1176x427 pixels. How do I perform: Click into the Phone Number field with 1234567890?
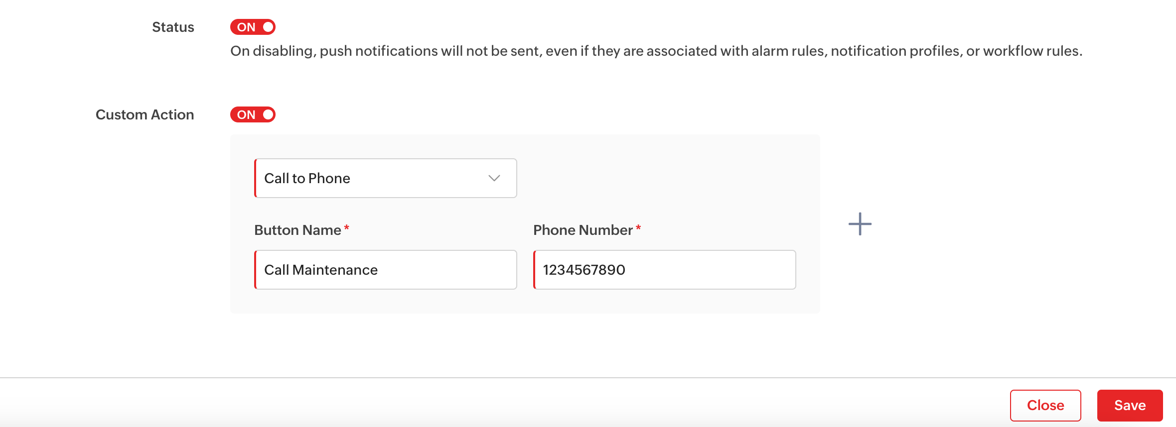[664, 270]
